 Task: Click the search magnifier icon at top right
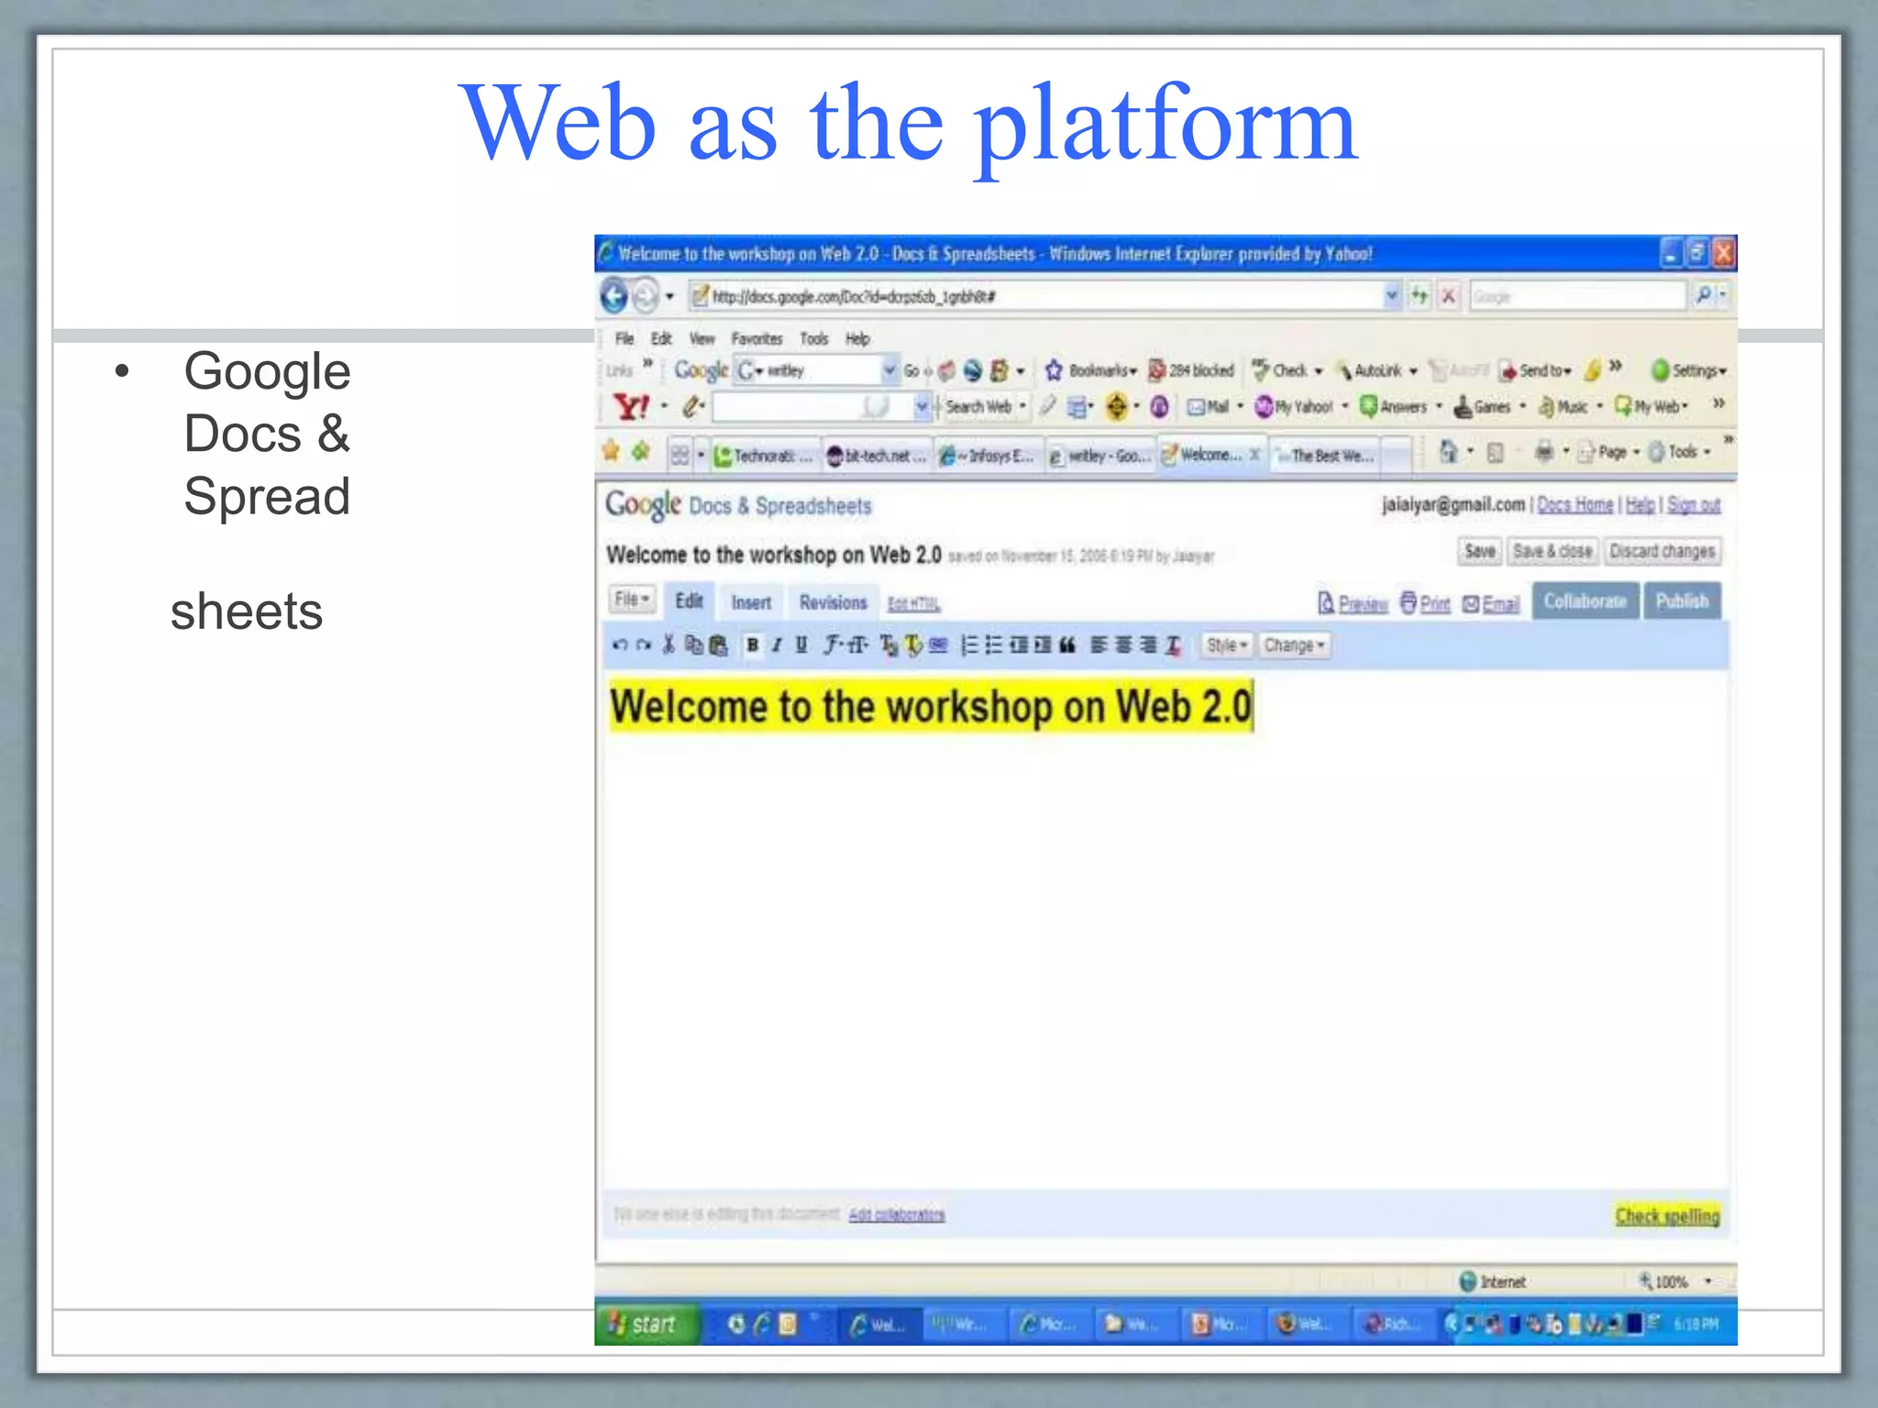click(x=1703, y=295)
